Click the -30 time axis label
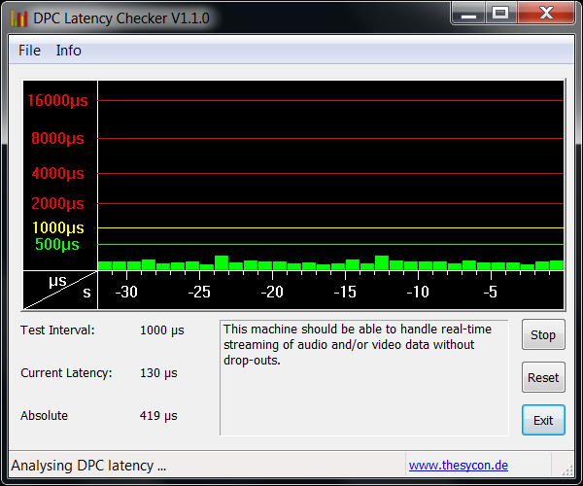The height and width of the screenshot is (486, 583). coord(126,292)
